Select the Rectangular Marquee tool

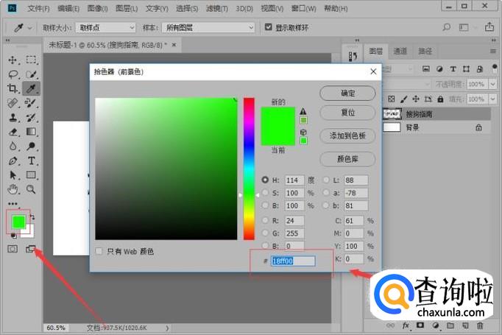[31, 60]
